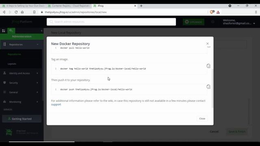Click the address bar URL

76,12
